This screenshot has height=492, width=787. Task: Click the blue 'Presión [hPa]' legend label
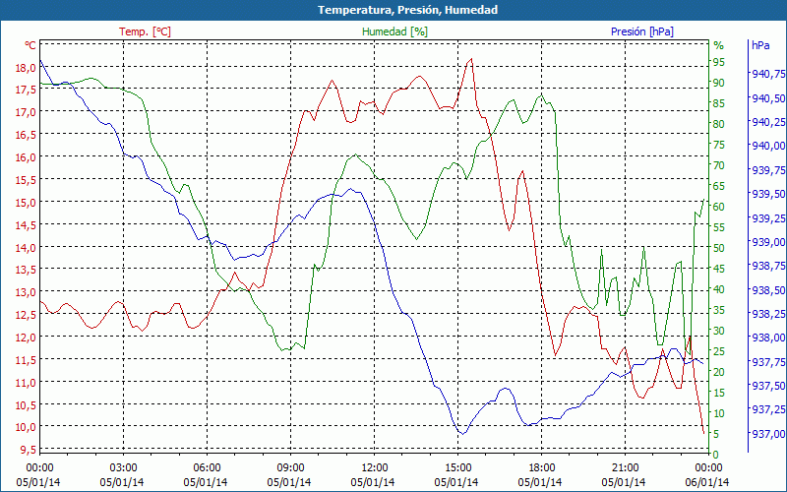coord(642,31)
